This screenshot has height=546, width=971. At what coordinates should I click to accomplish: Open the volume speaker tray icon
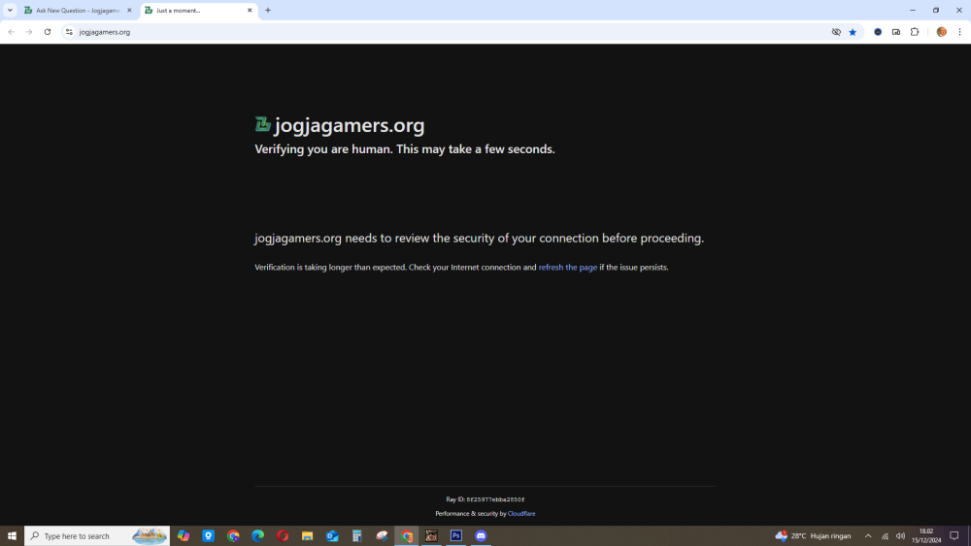click(900, 536)
